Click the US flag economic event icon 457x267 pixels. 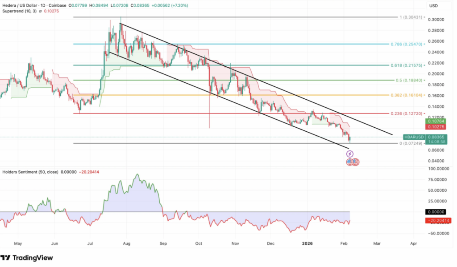click(352, 162)
